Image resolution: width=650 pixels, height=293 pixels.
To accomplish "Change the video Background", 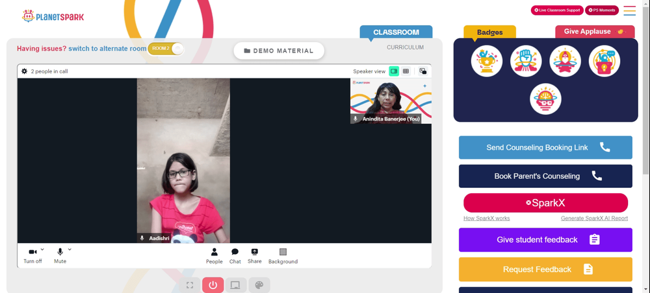I will (x=283, y=256).
